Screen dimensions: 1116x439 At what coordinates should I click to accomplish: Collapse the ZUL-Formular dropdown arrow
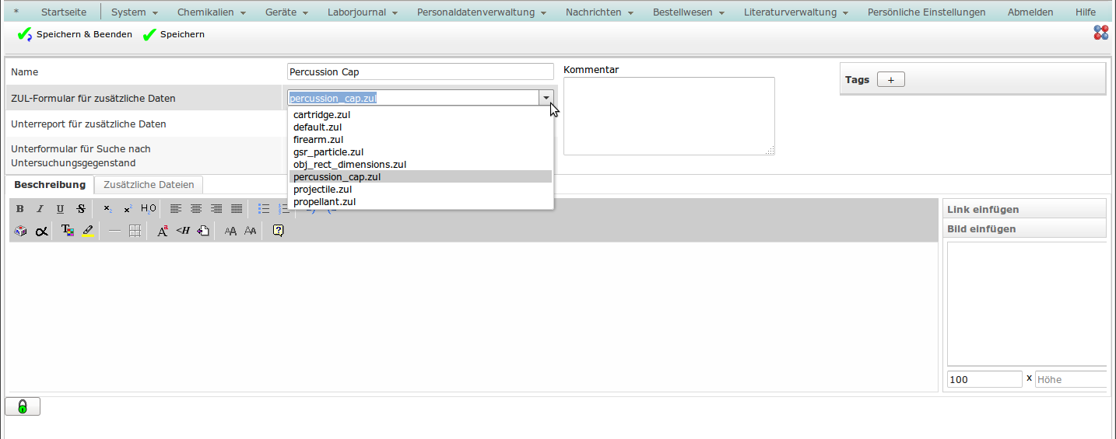tap(546, 98)
